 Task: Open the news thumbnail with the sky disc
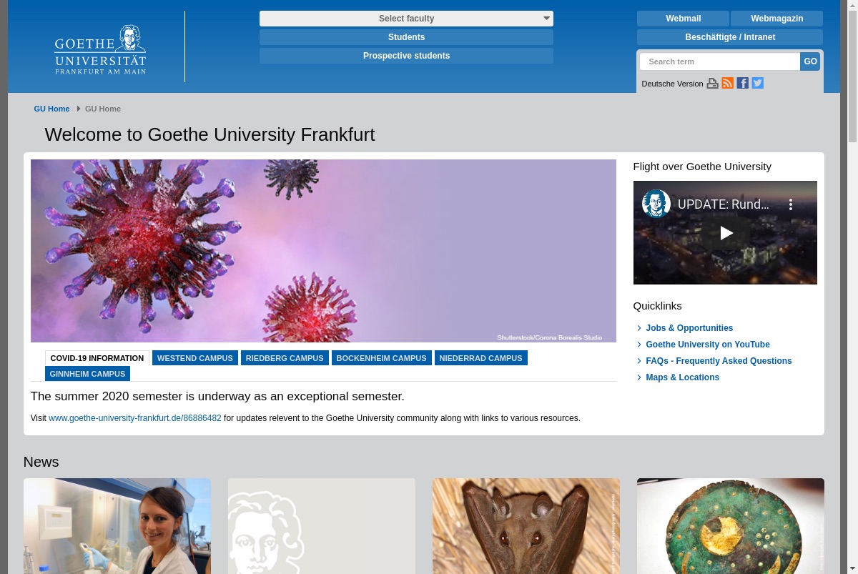click(731, 526)
